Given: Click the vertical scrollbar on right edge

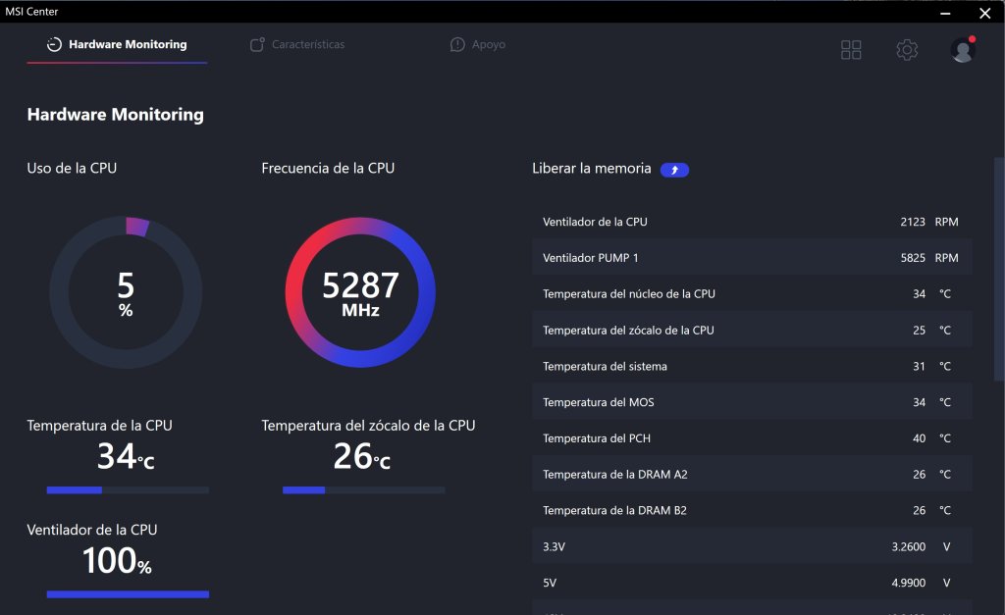Looking at the screenshot, I should 999,269.
